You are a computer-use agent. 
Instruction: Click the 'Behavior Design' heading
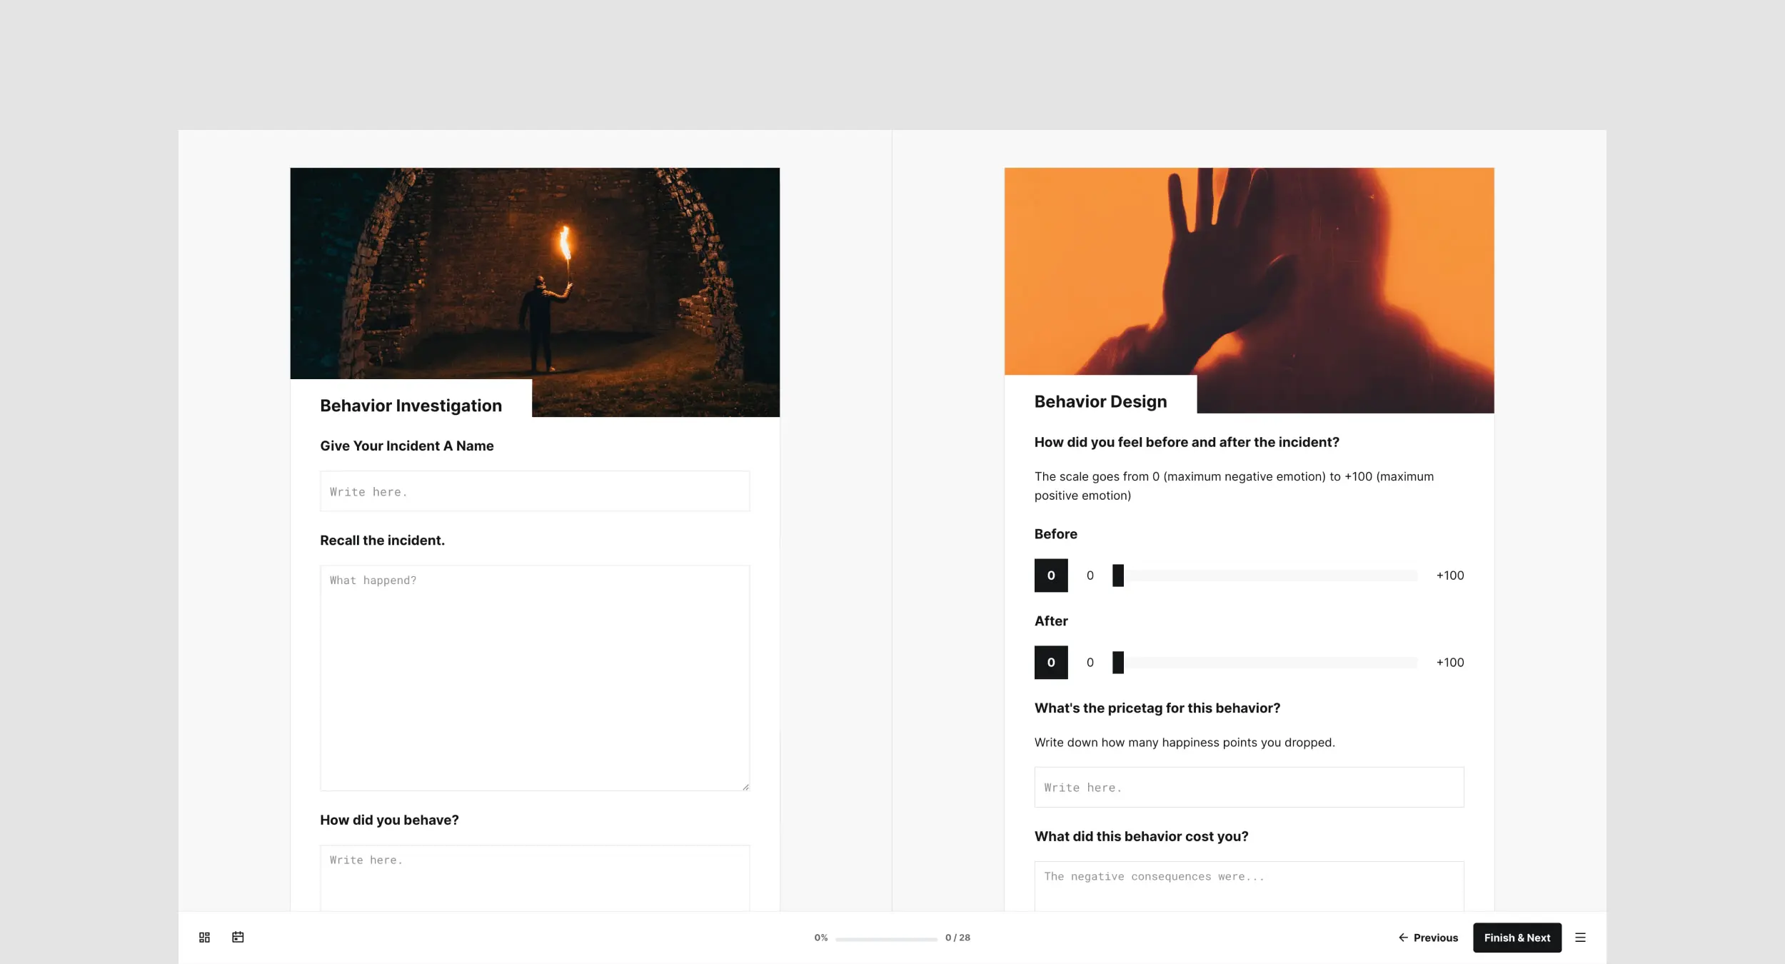click(x=1100, y=402)
